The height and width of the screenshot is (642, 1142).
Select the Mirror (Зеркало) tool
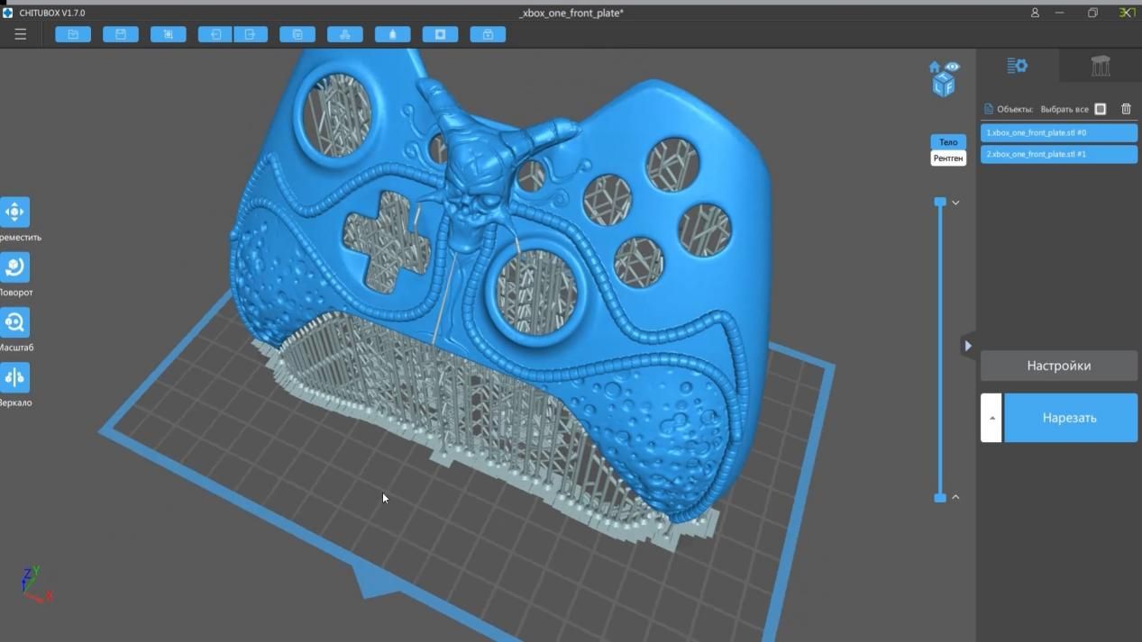pyautogui.click(x=14, y=377)
